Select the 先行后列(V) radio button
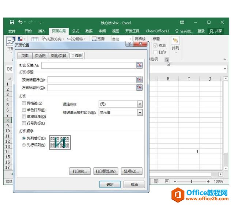The height and width of the screenshot is (205, 231). click(23, 145)
